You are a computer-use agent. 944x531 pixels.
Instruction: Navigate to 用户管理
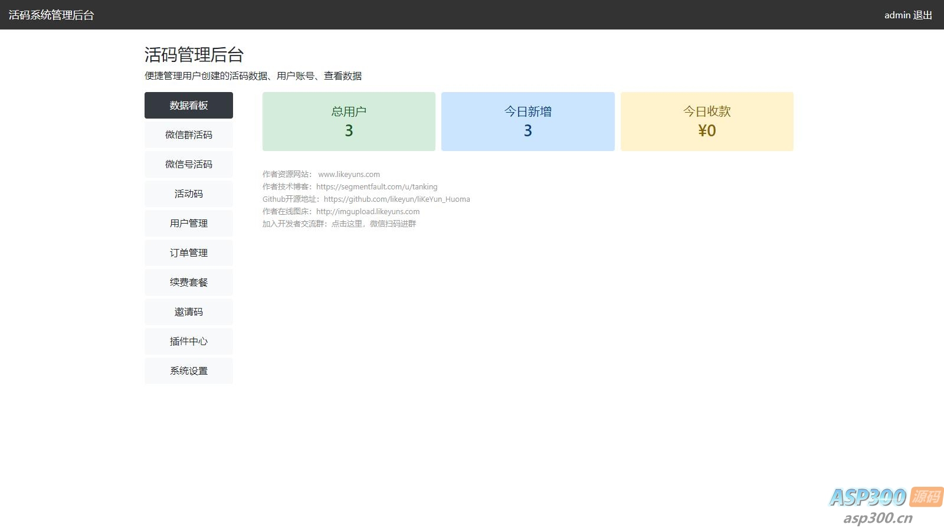[189, 223]
